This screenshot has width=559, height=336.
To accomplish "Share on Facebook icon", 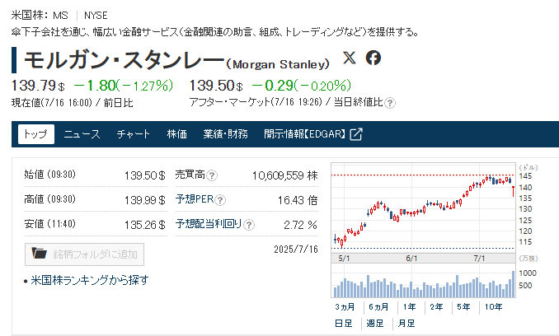I will point(373,58).
